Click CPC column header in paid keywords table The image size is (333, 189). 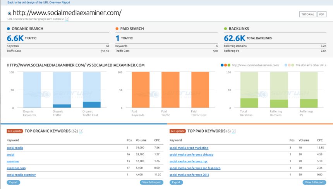click(x=320, y=140)
